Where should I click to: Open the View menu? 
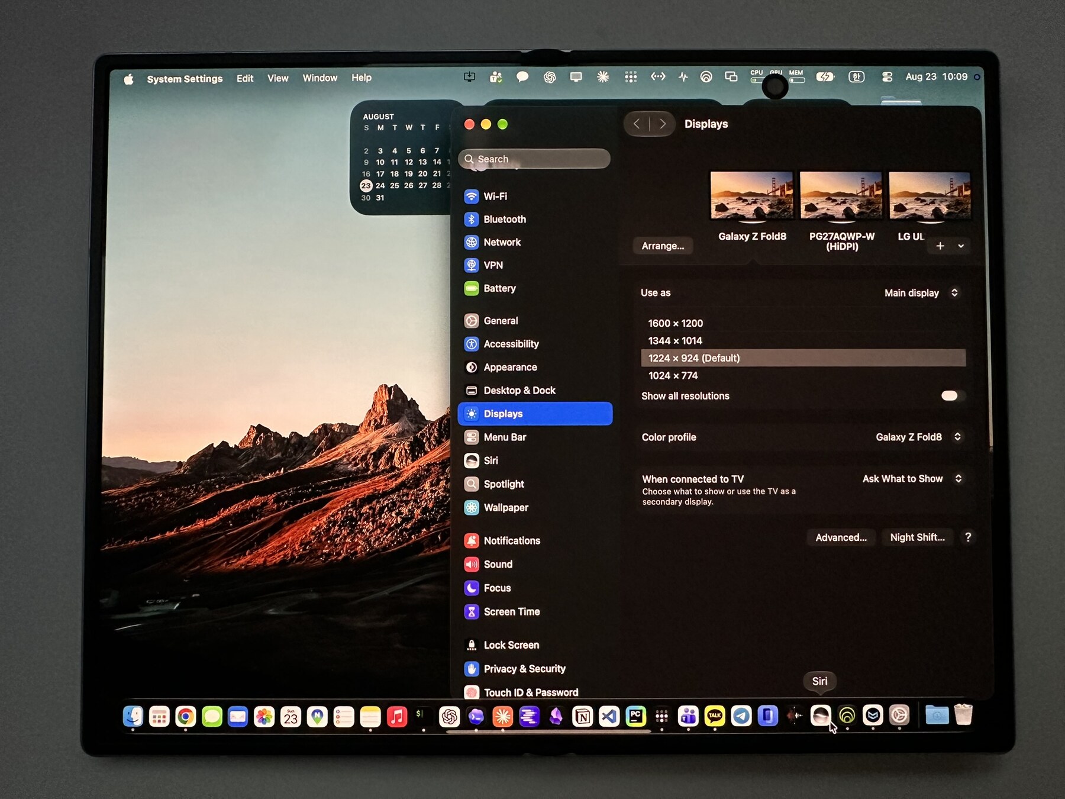(277, 78)
